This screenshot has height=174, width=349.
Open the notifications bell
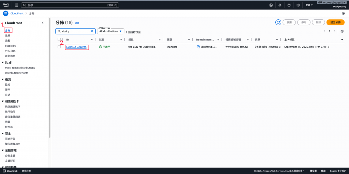point(280,5)
